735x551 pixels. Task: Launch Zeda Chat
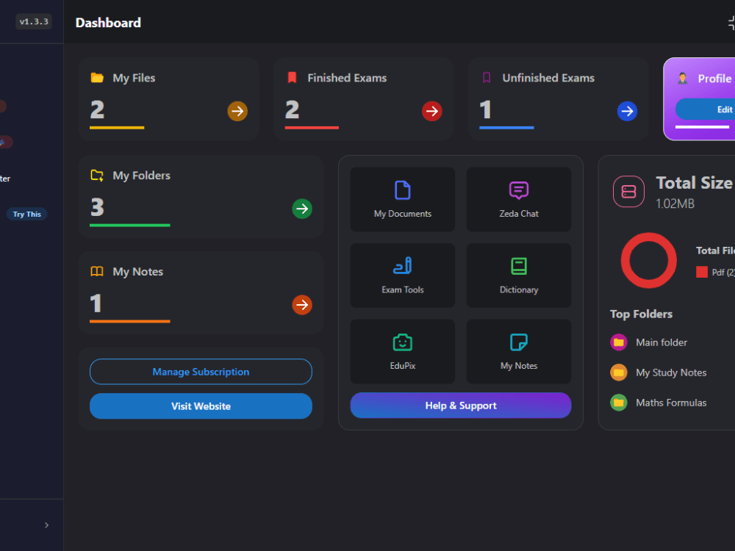click(x=519, y=199)
